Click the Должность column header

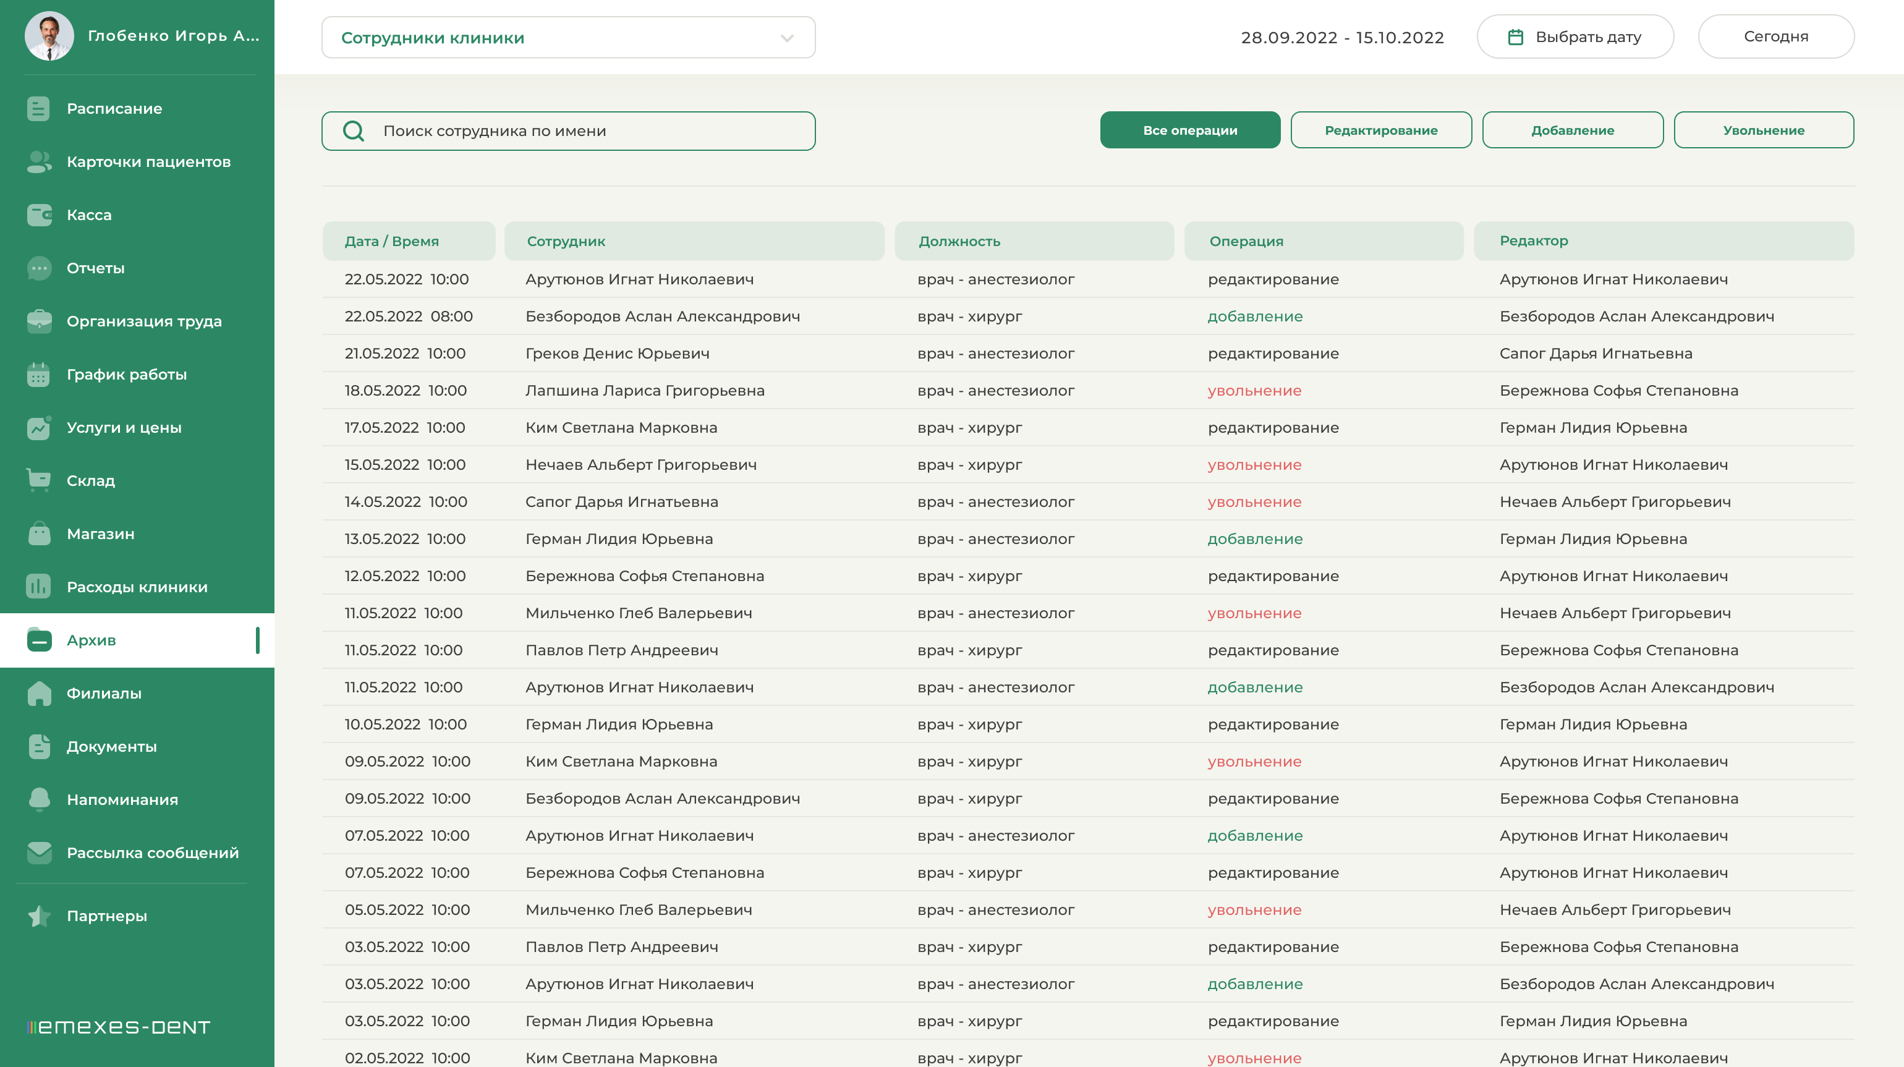pos(1034,241)
